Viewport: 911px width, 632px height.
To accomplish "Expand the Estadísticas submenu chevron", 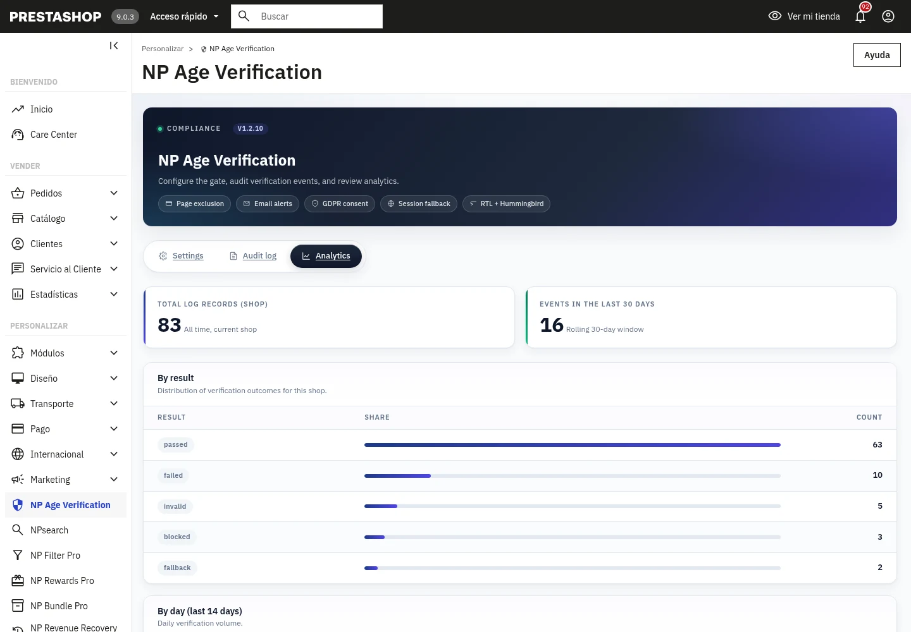I will [114, 295].
